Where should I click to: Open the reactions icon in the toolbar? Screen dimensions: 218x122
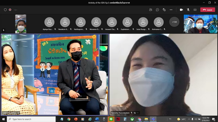164,10
